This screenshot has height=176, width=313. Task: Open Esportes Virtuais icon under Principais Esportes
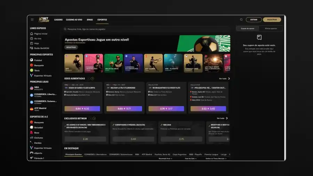click(x=32, y=75)
